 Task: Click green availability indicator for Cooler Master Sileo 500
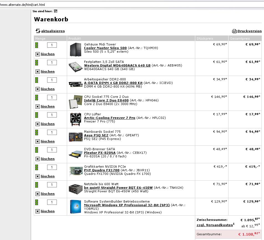pos(37,45)
